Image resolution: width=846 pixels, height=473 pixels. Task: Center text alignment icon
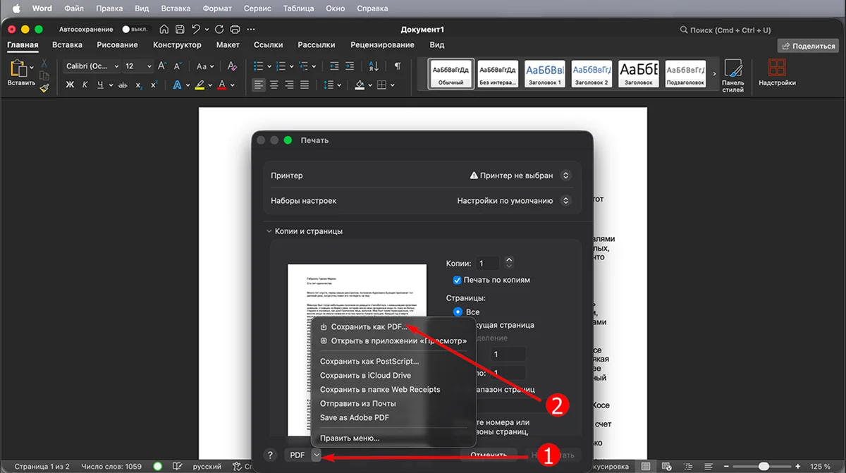click(x=274, y=85)
